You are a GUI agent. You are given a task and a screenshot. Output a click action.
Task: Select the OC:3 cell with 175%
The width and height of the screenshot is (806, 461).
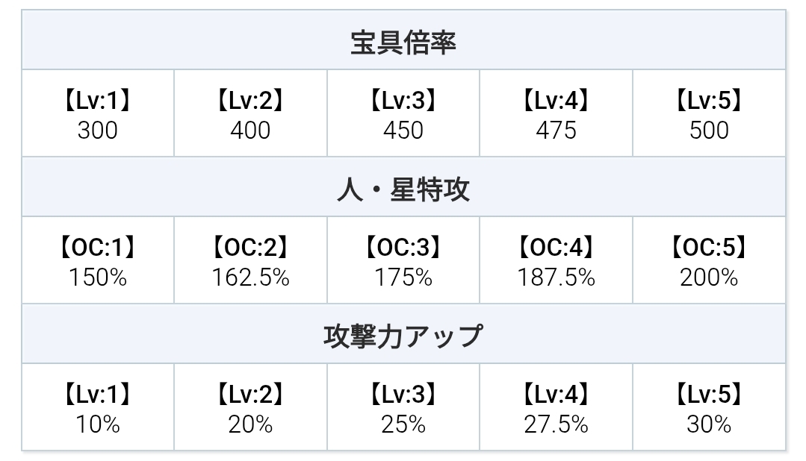pyautogui.click(x=403, y=262)
